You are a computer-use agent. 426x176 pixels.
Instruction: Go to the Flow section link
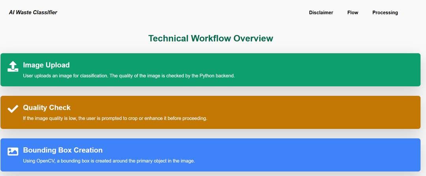(x=353, y=13)
